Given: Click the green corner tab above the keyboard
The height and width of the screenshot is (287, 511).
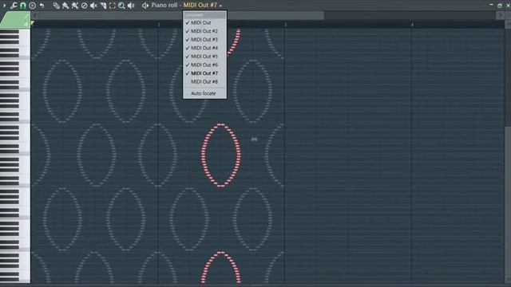Looking at the screenshot, I should (x=15, y=19).
